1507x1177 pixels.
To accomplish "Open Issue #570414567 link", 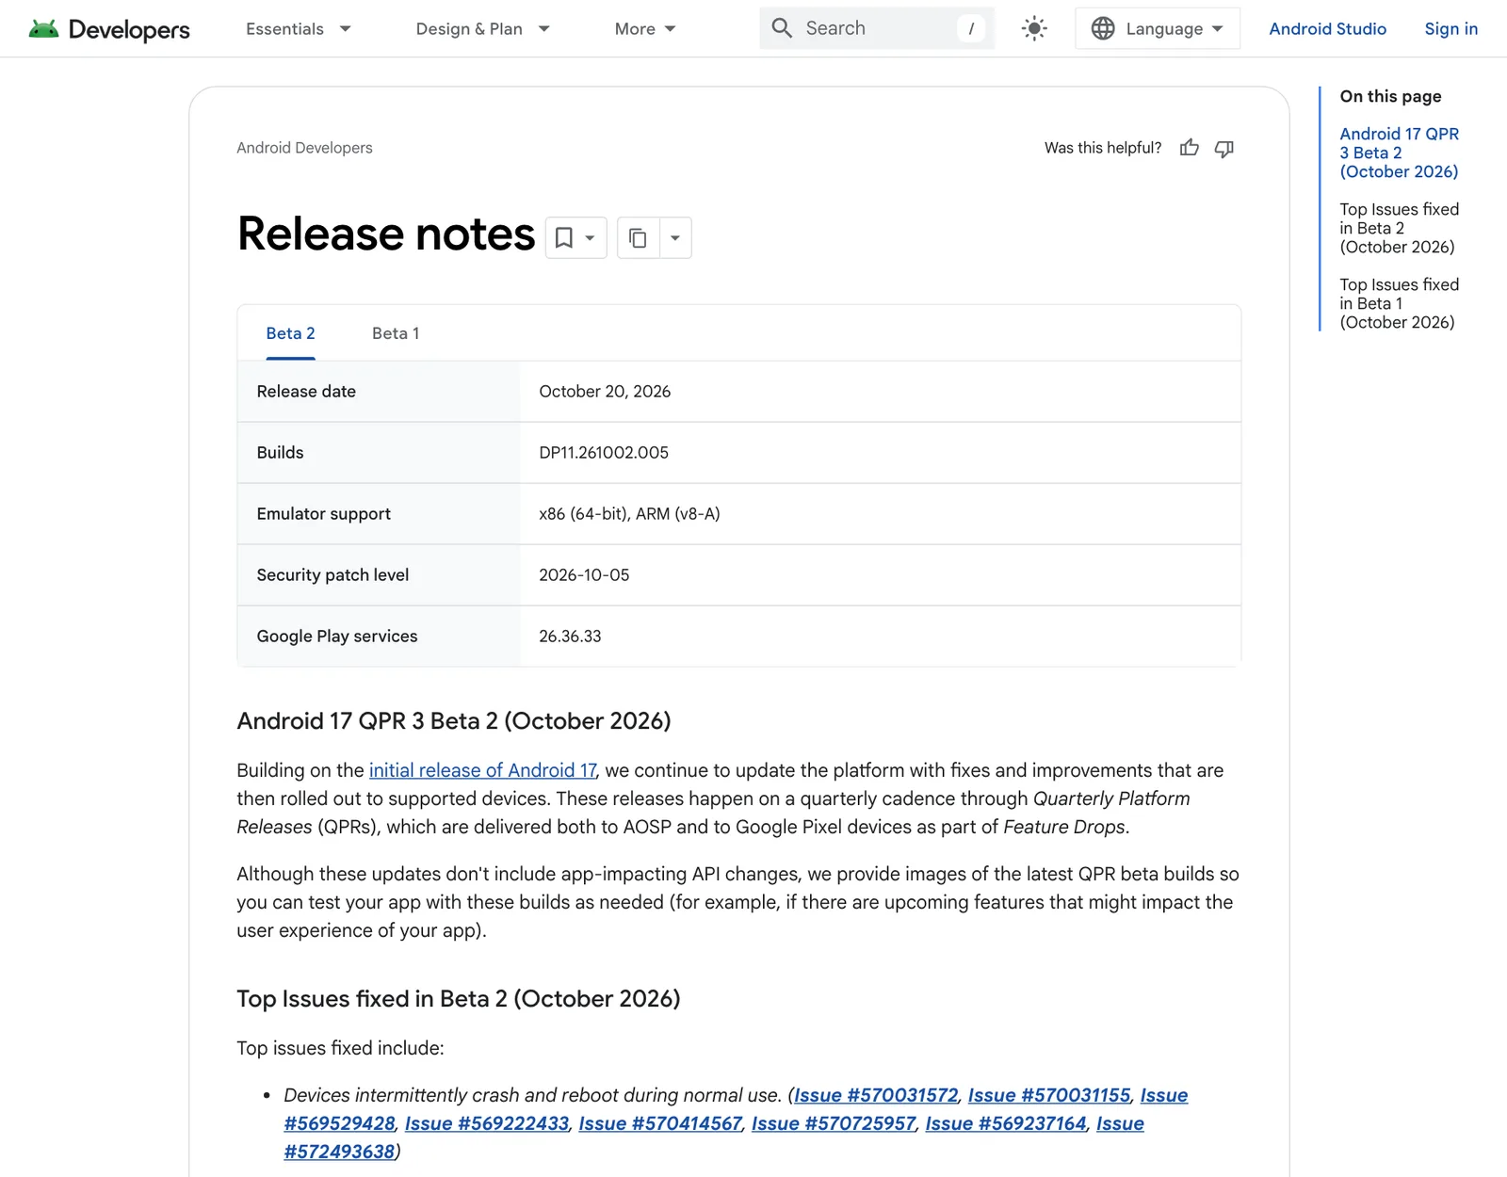I will tap(660, 1123).
